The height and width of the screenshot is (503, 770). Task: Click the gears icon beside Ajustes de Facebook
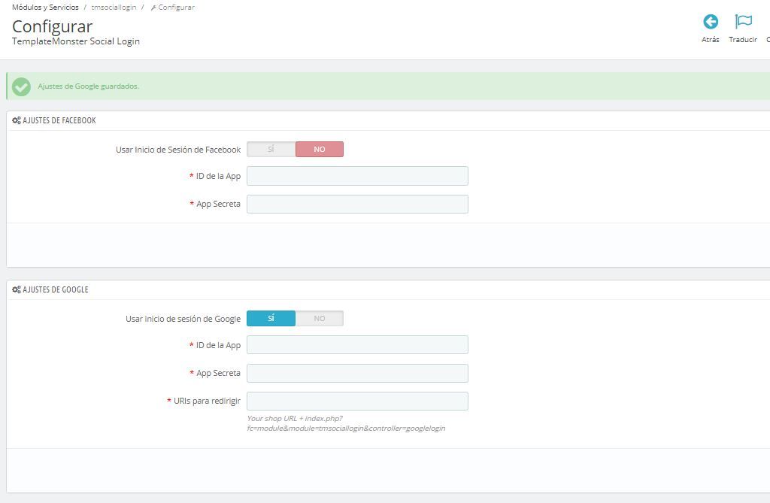click(17, 120)
